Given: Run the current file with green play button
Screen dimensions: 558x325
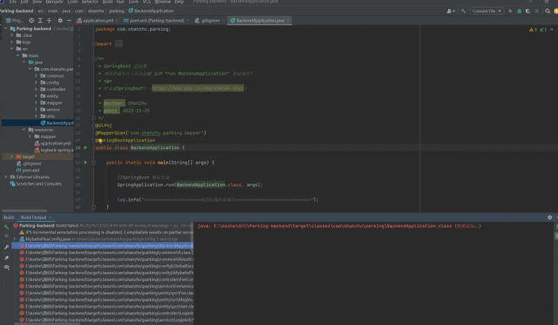Looking at the screenshot, I should (x=511, y=11).
